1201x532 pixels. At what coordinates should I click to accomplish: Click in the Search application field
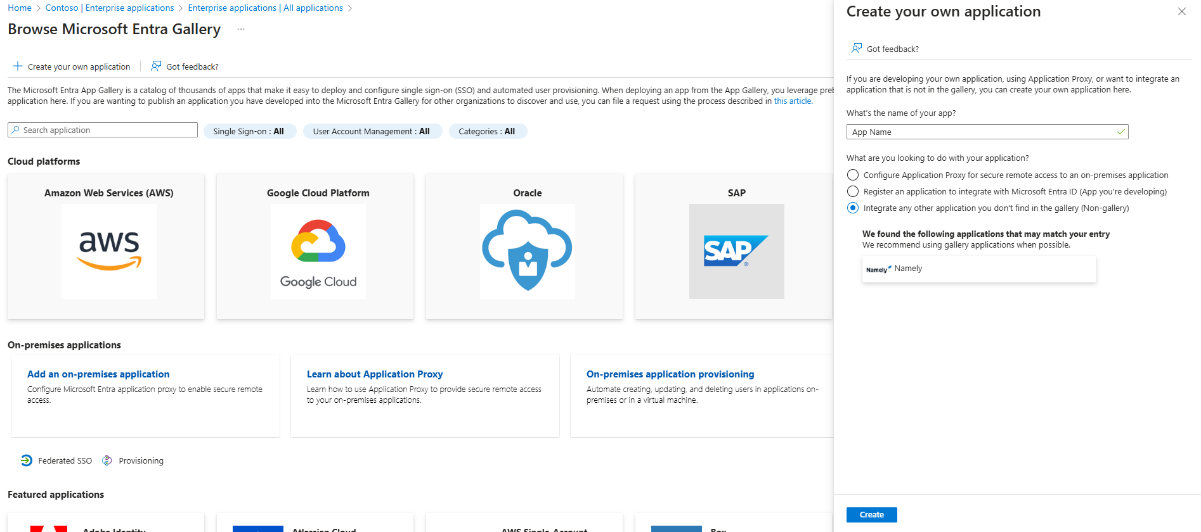click(x=103, y=130)
